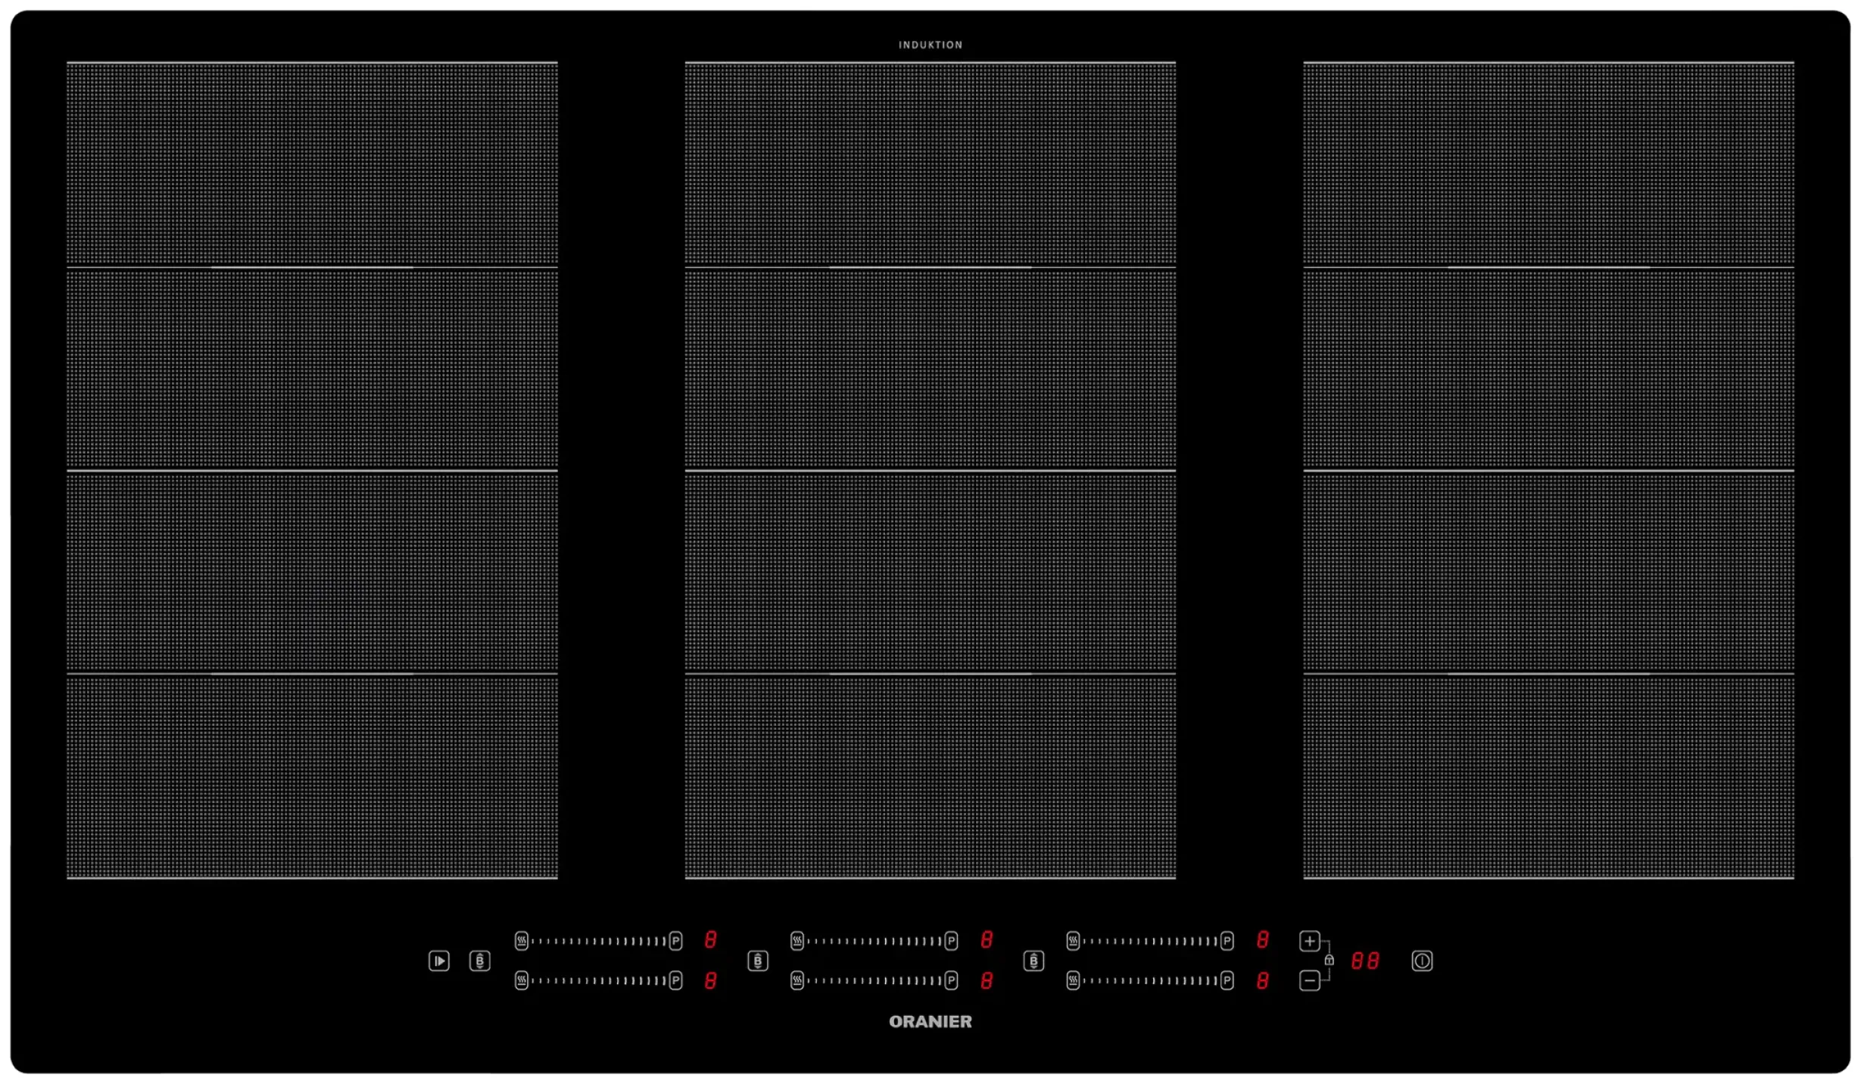Set upper left power slider to mid level
This screenshot has height=1084, width=1861.
point(598,941)
